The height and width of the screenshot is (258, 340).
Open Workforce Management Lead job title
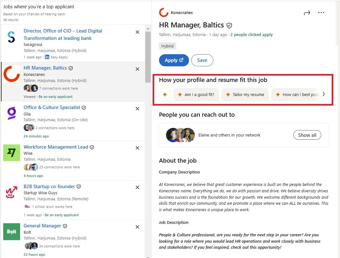(x=56, y=147)
